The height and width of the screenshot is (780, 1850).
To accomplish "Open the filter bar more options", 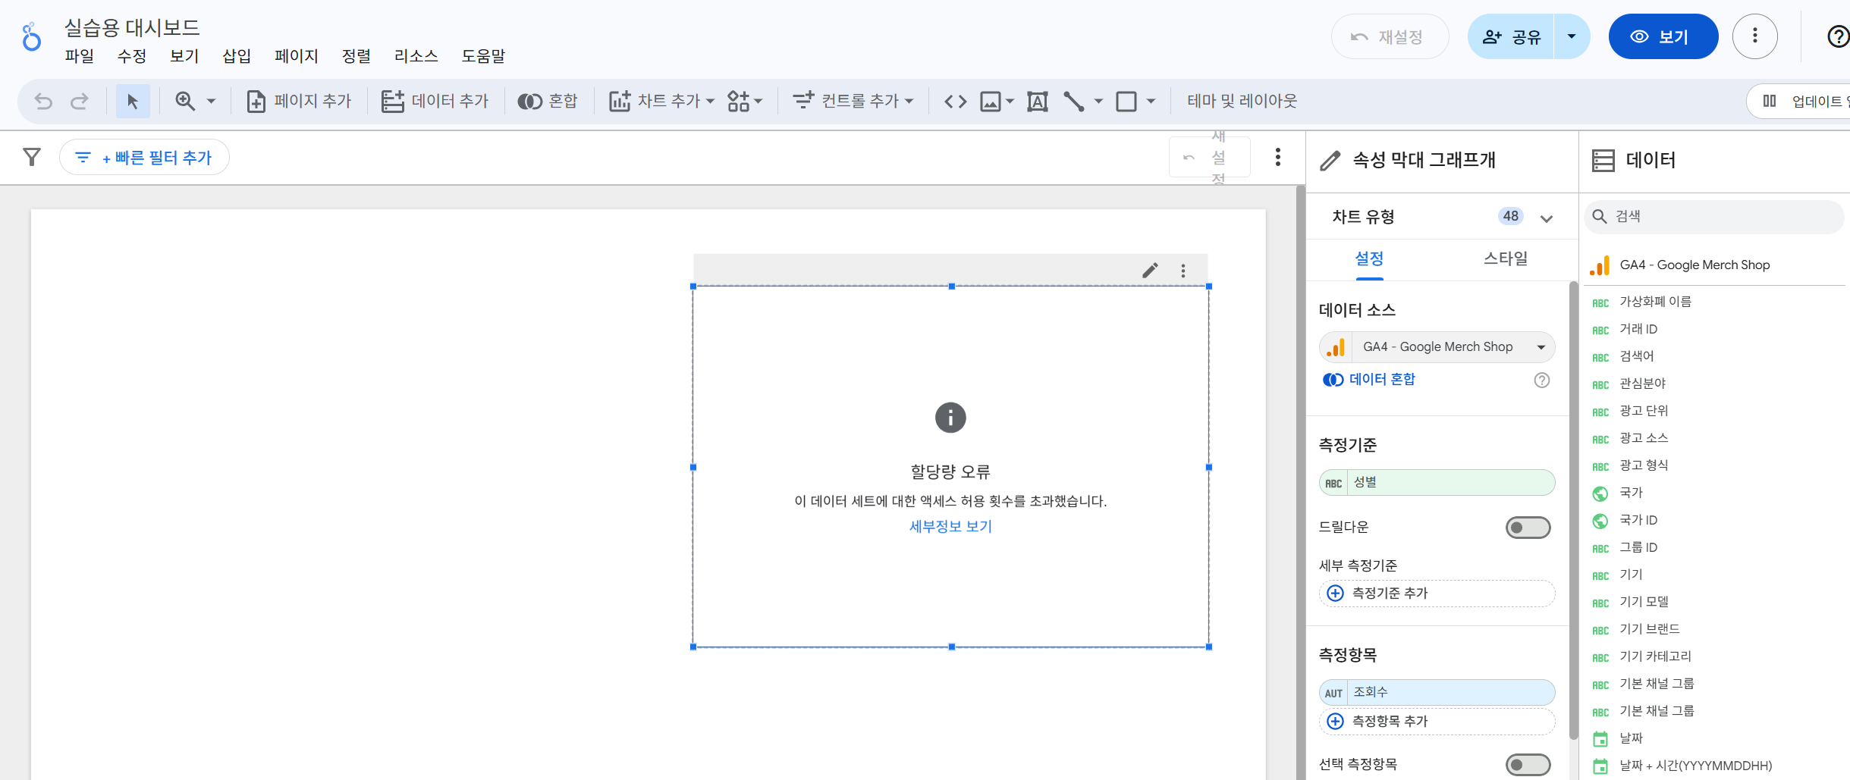I will [1278, 157].
